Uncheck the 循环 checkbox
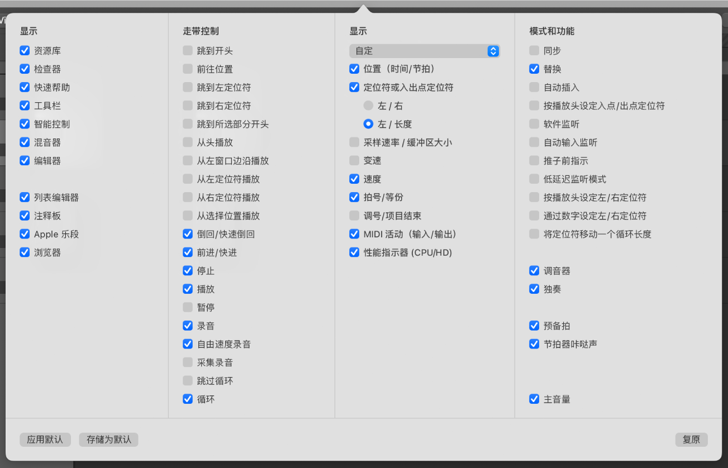Image resolution: width=728 pixels, height=468 pixels. (188, 399)
